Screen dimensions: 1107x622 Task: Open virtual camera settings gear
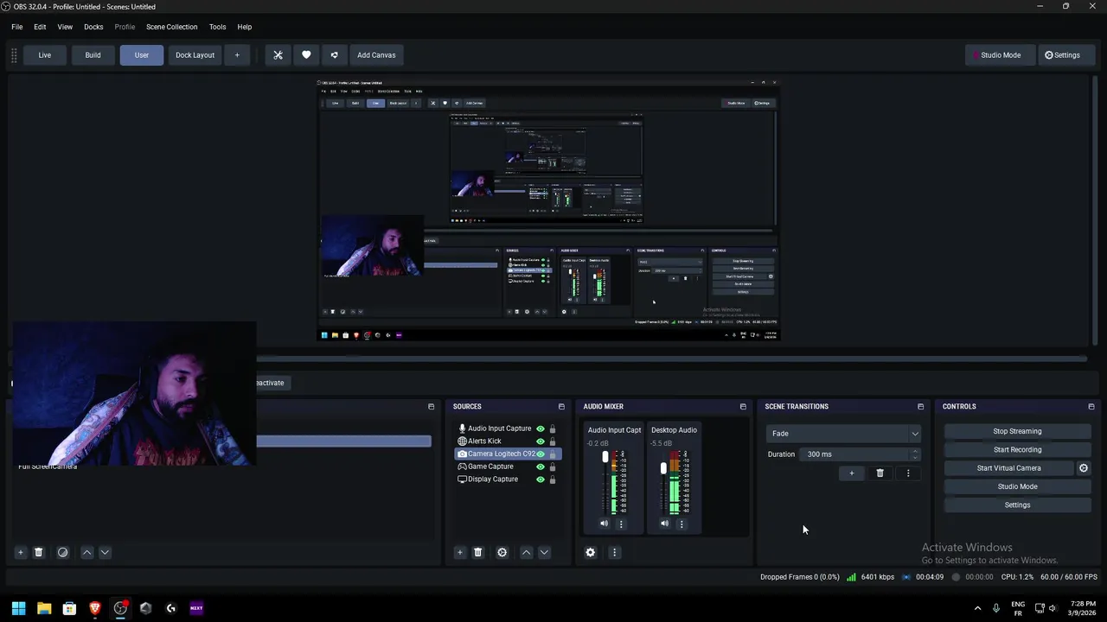click(x=1083, y=468)
